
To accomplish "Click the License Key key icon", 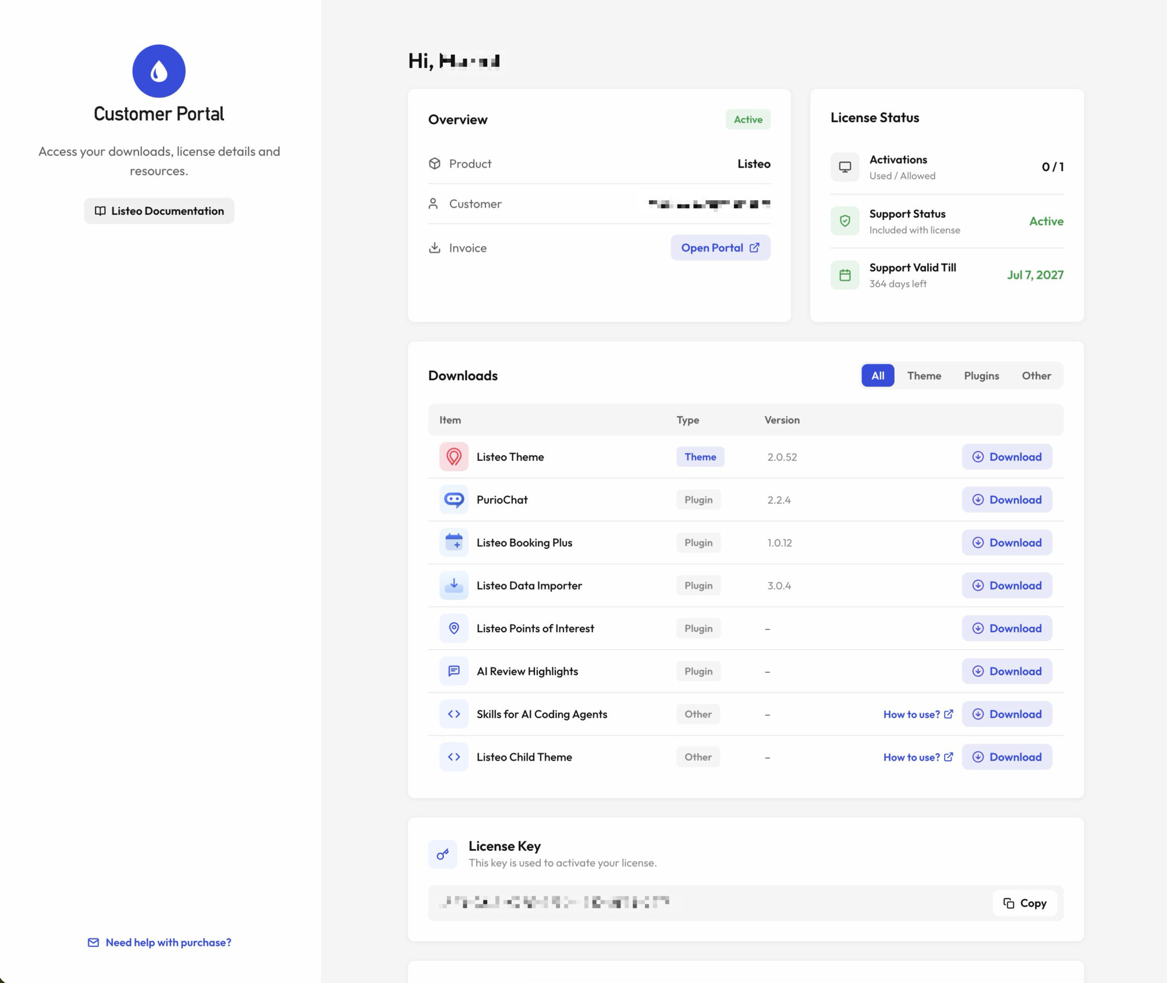I will pyautogui.click(x=443, y=854).
